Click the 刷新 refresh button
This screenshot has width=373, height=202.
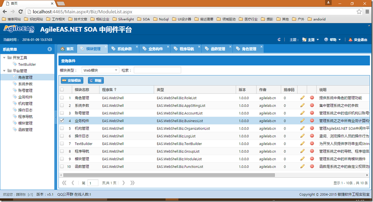point(96,80)
